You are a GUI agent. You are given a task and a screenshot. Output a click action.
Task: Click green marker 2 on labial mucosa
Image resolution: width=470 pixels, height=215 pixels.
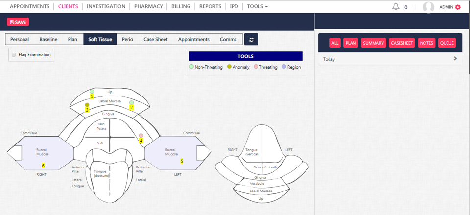(131, 102)
